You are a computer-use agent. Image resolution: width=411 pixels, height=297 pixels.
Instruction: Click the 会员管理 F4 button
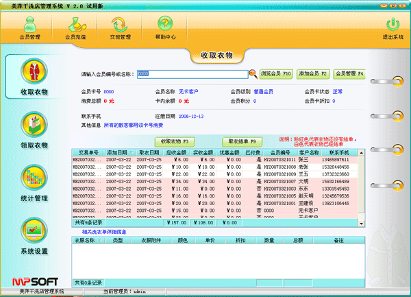click(349, 73)
